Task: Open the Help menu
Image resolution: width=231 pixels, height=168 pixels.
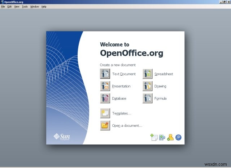Action: [x=44, y=7]
